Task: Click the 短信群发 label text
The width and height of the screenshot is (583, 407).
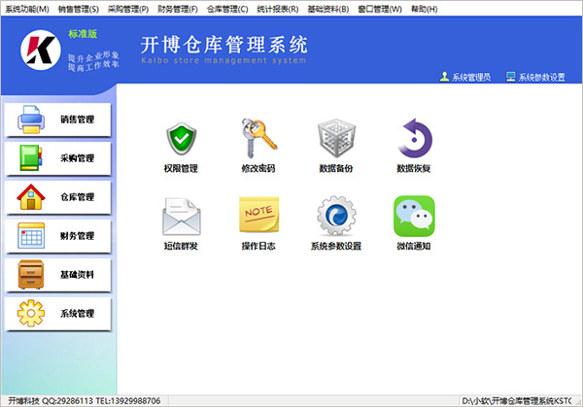Action: click(181, 246)
